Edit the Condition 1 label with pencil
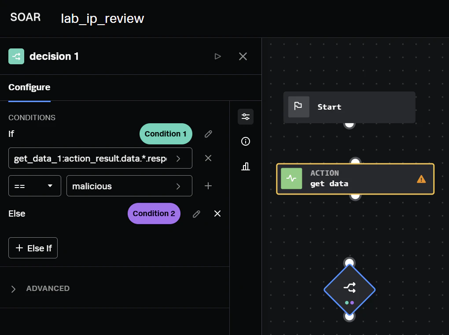Screen dimensions: 449x335 point(208,134)
